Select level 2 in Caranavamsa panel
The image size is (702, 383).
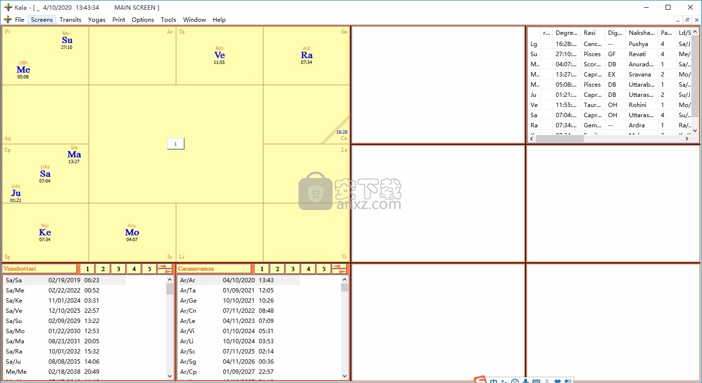point(277,269)
